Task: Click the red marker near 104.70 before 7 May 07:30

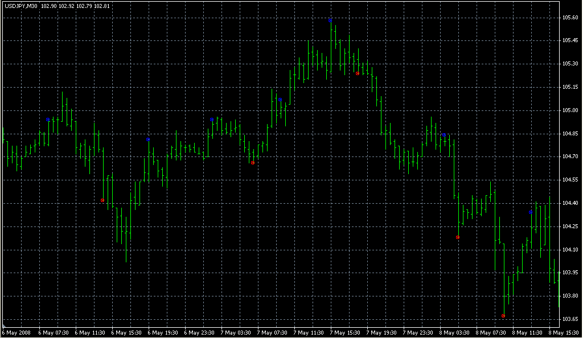Action: 253,163
